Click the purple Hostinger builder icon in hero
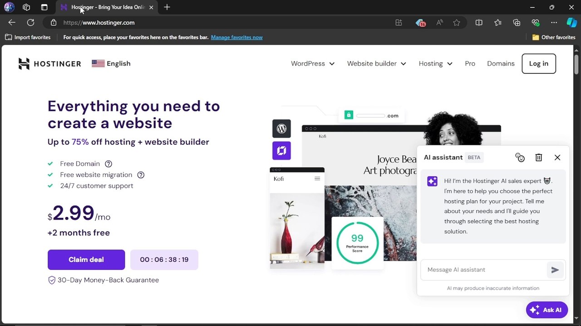The width and height of the screenshot is (581, 326). (281, 151)
